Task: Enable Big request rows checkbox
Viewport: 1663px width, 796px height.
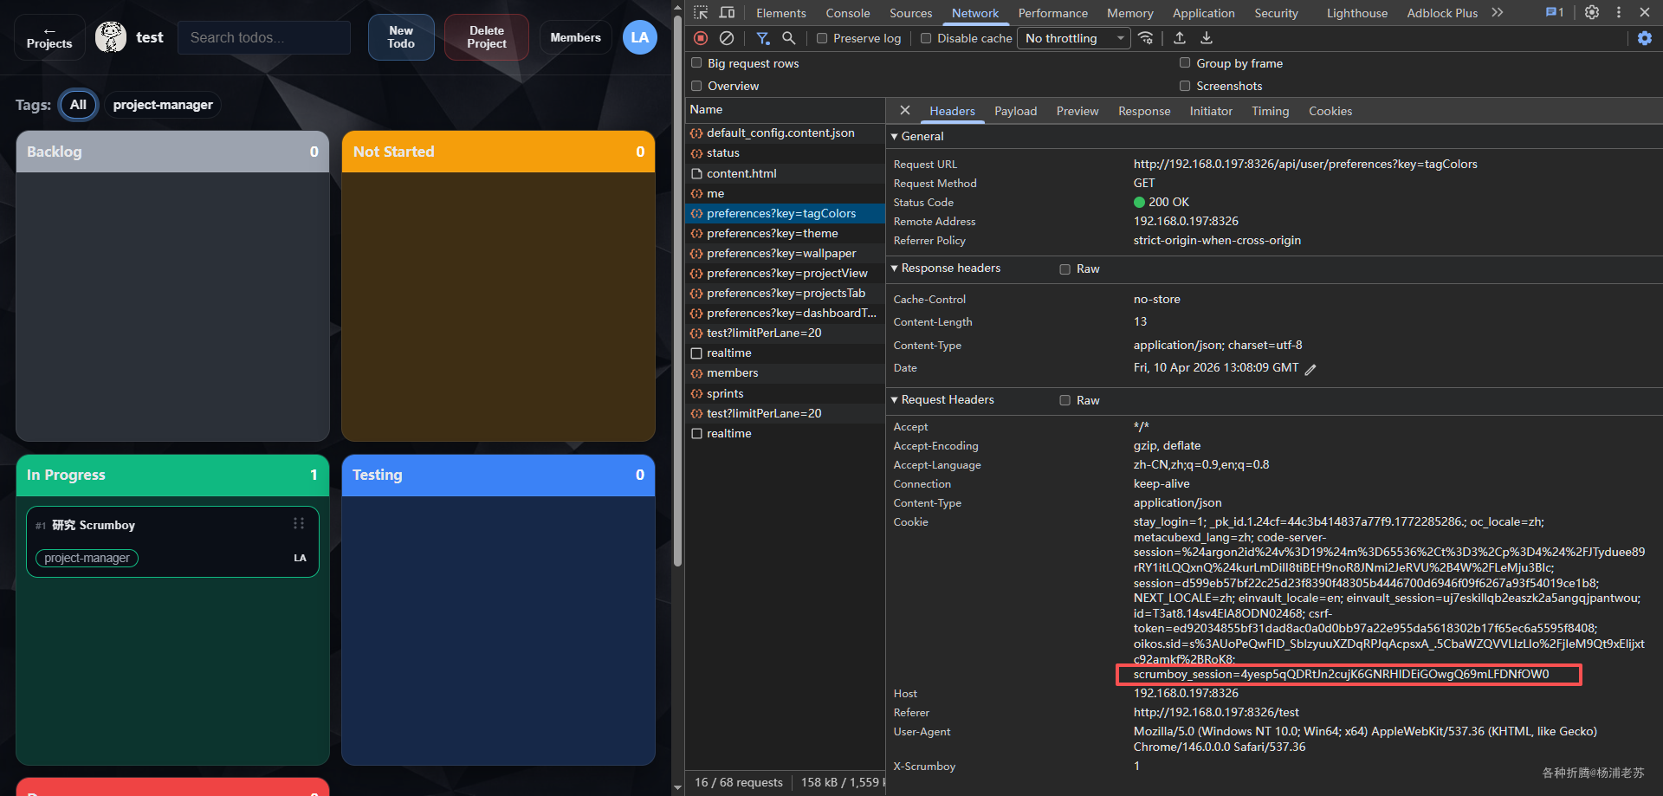Action: coord(696,63)
